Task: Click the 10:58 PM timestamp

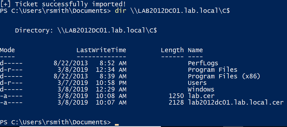Action: 111,83
